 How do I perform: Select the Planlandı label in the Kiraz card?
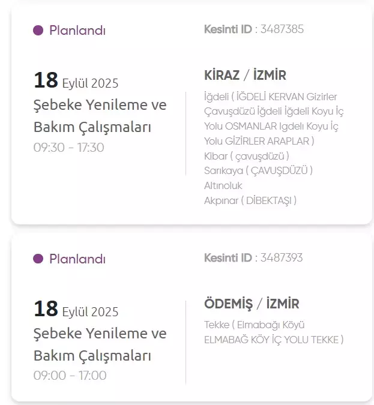[x=77, y=30]
